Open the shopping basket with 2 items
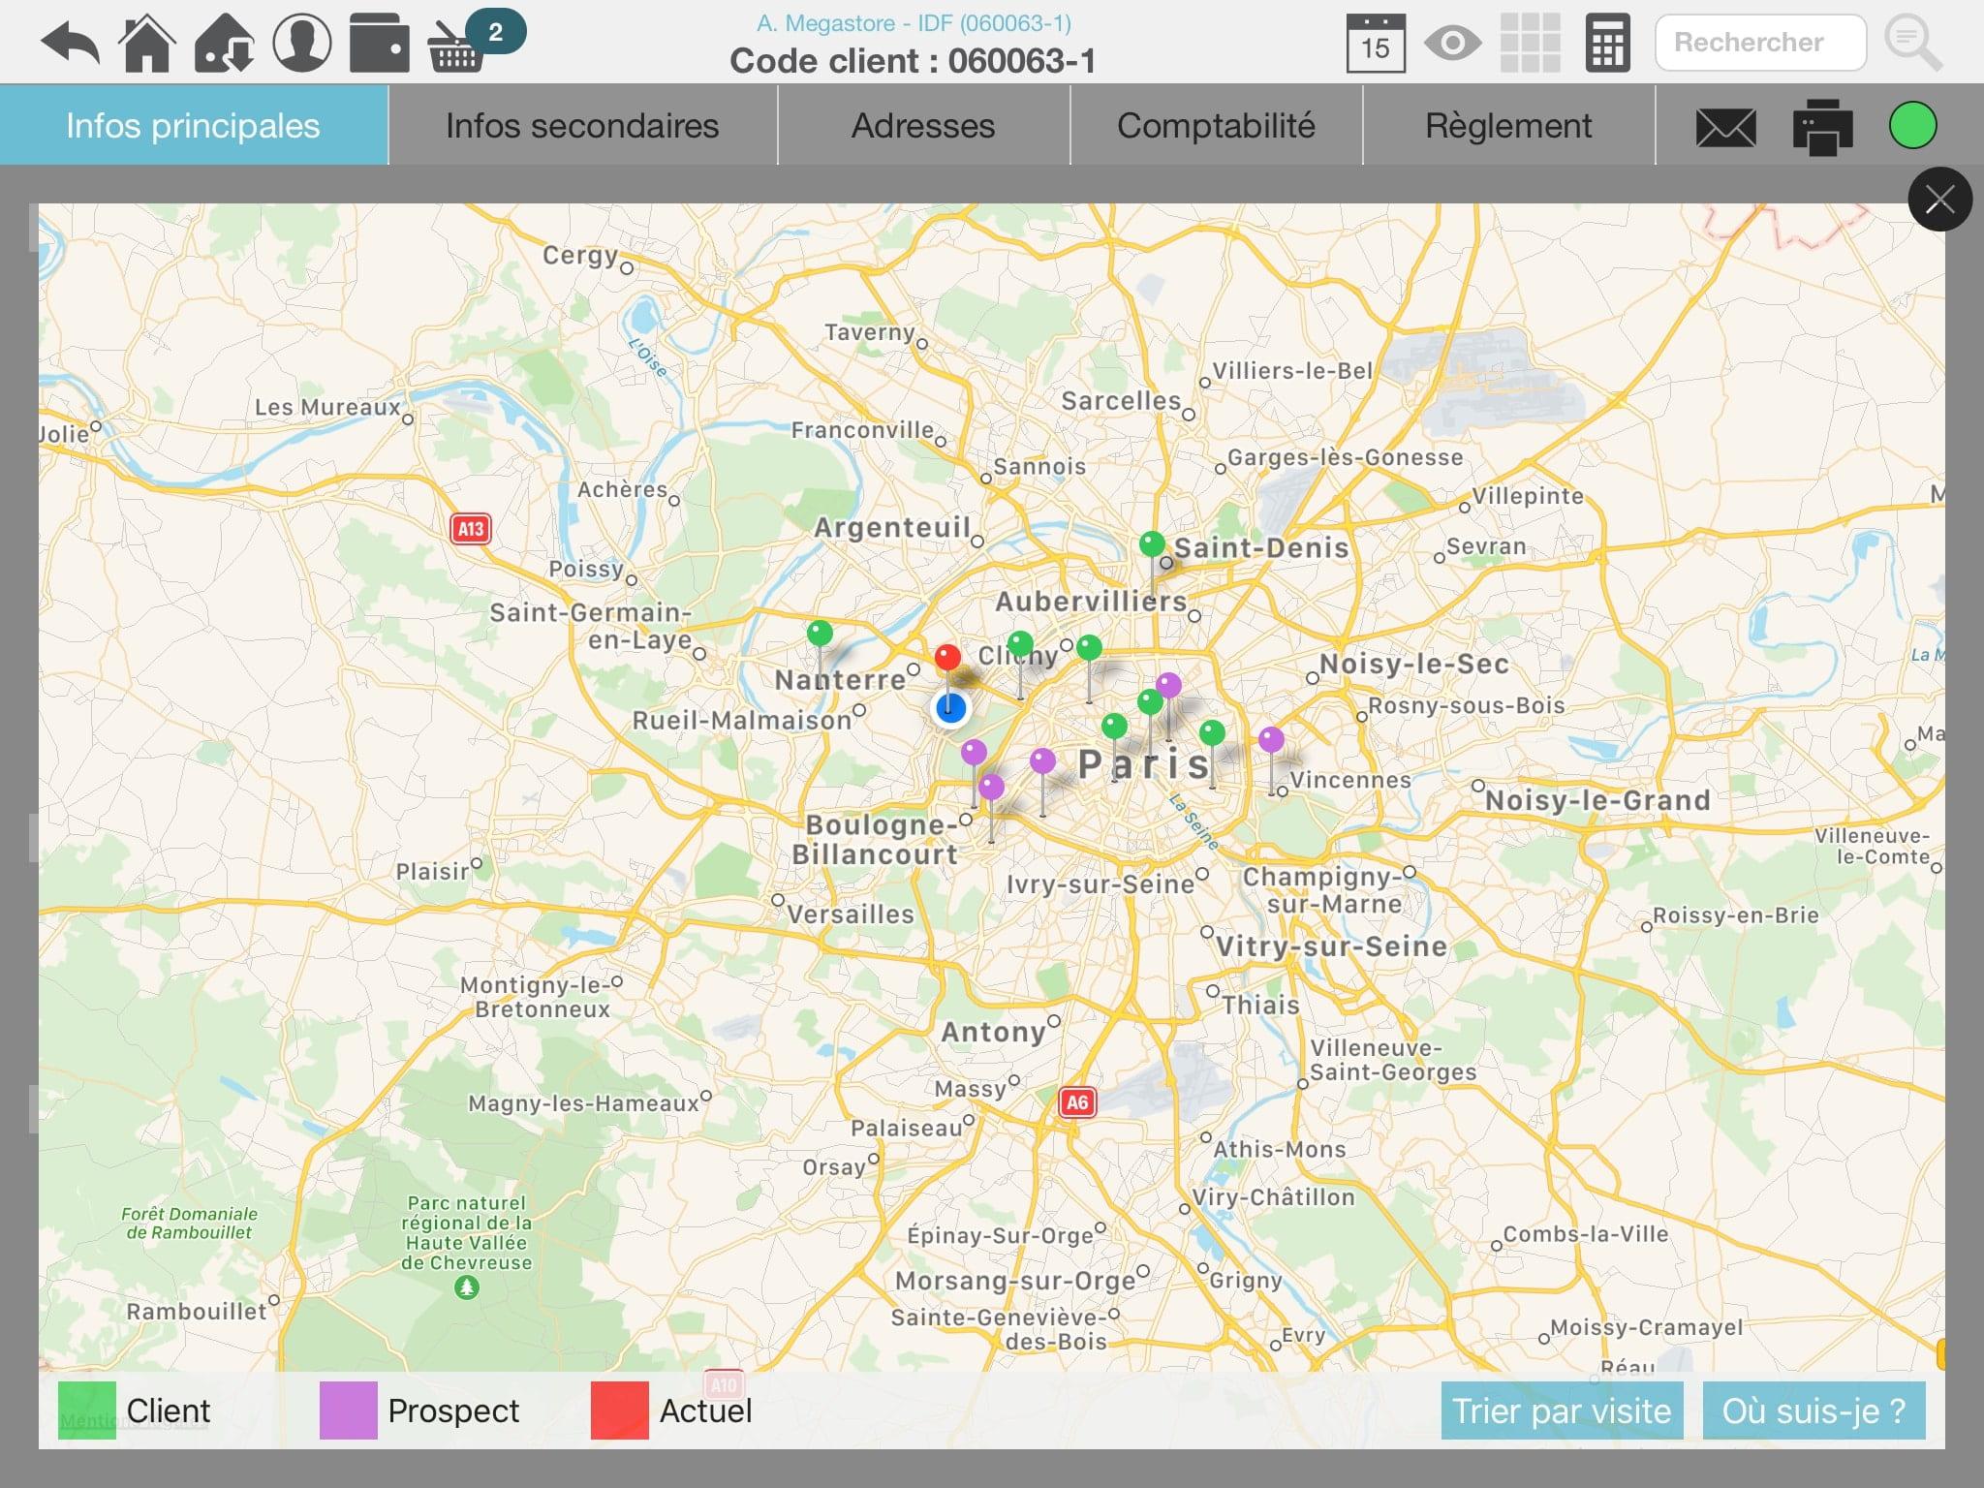Viewport: 1984px width, 1488px height. tap(475, 42)
